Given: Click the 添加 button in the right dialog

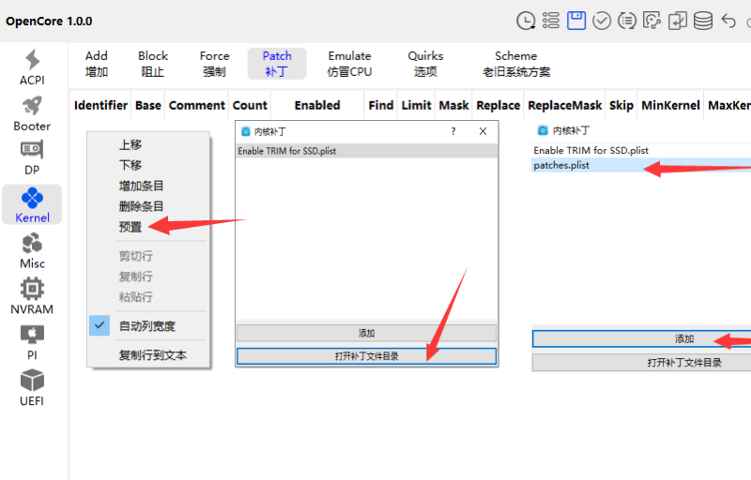Looking at the screenshot, I should (x=642, y=339).
